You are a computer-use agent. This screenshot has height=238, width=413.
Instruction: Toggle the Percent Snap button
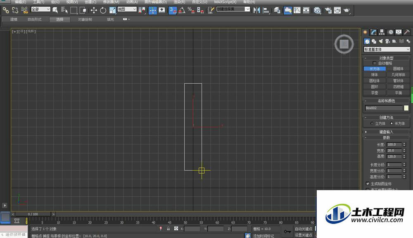[191, 10]
